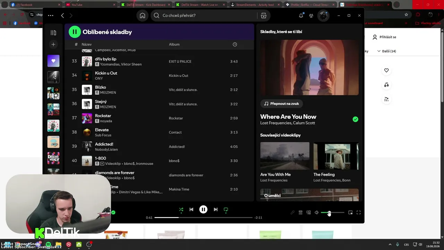Select the track Blízko
Screen dimensions: 444x250
tap(101, 87)
